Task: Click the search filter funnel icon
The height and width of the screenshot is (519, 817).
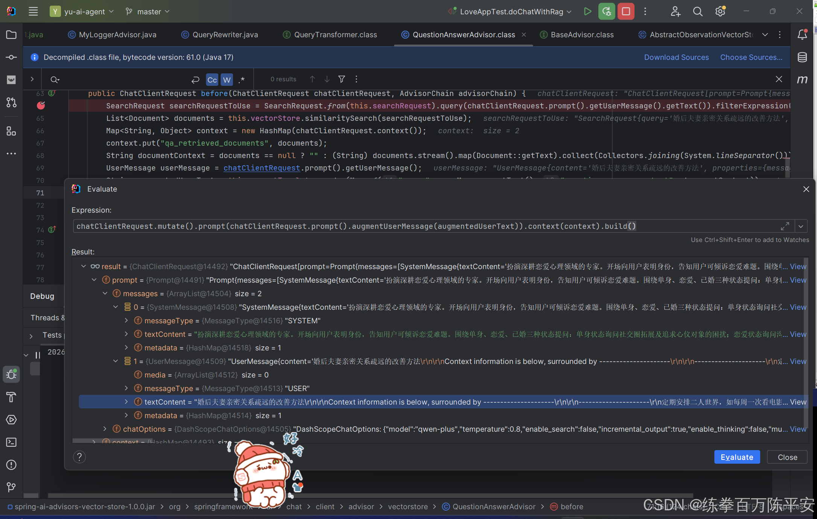Action: point(342,79)
